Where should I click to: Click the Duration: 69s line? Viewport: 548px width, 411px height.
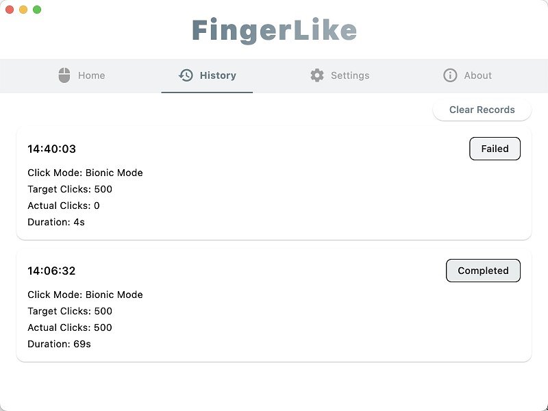[59, 344]
